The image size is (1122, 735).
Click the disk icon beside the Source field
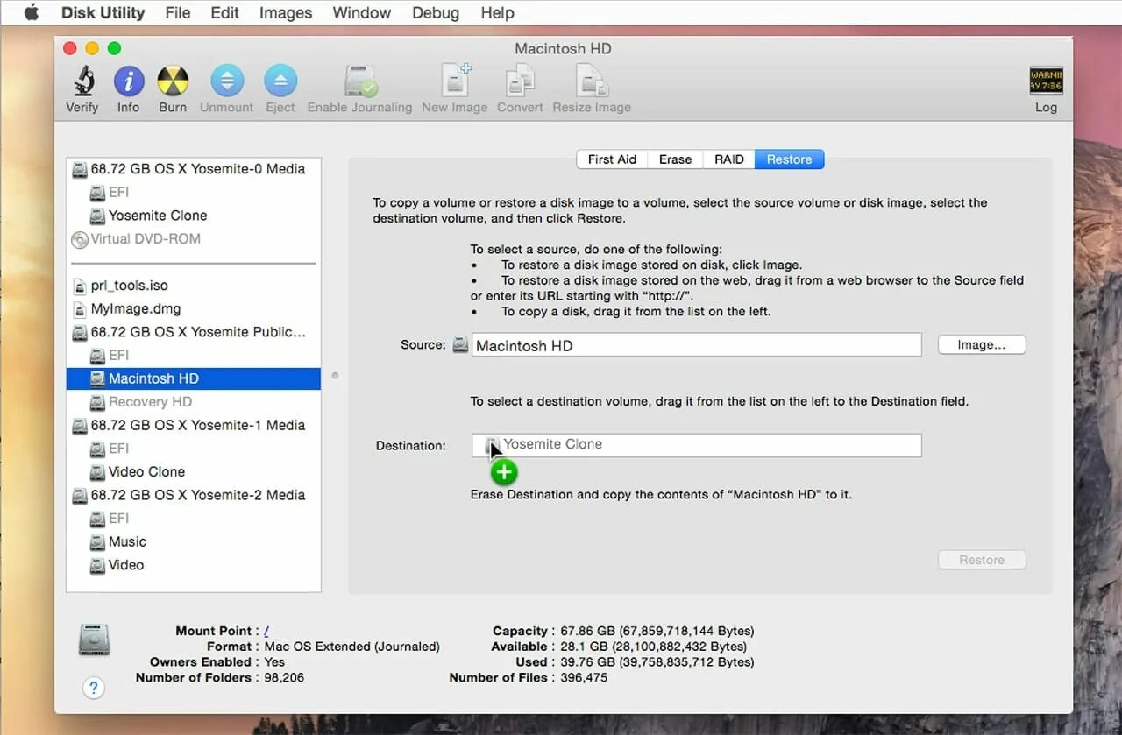pos(460,345)
